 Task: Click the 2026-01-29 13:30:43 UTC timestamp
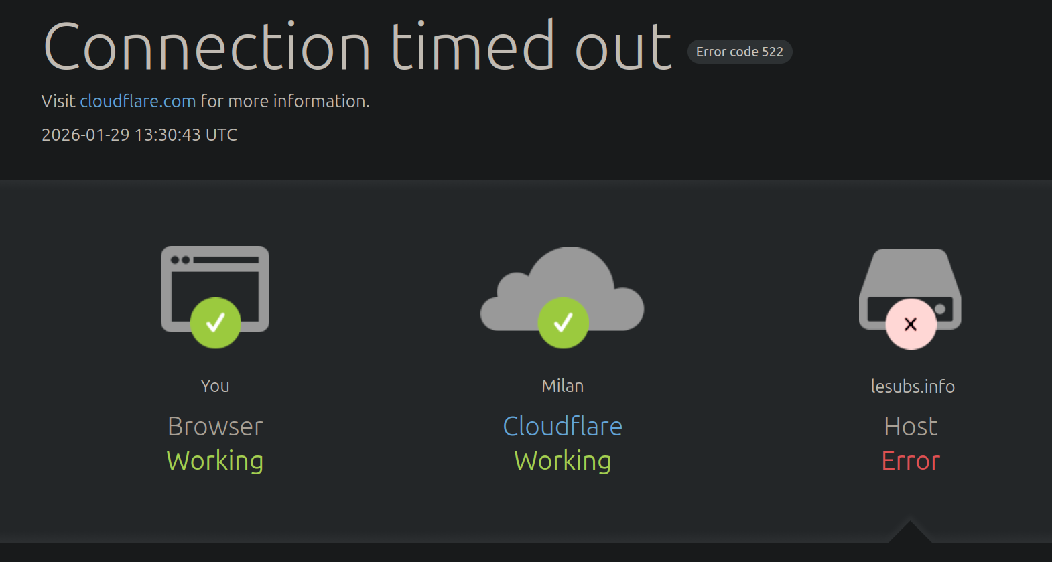[139, 135]
